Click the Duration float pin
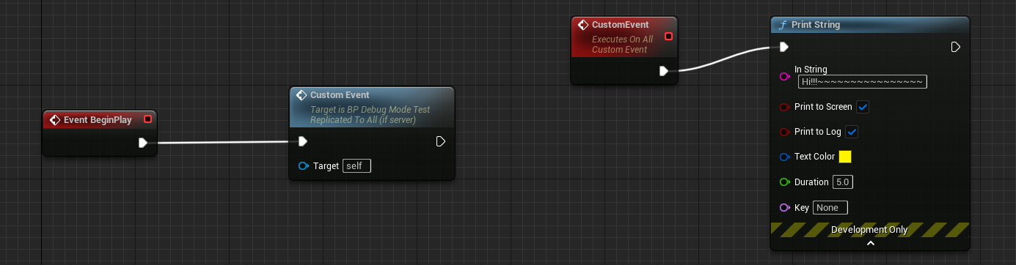The height and width of the screenshot is (265, 1016). (x=784, y=182)
